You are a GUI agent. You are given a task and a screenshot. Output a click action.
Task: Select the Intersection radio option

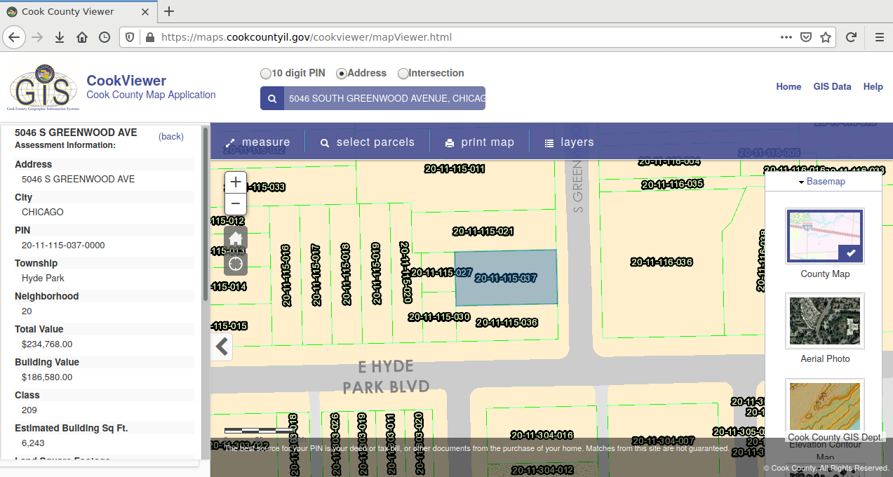click(403, 74)
